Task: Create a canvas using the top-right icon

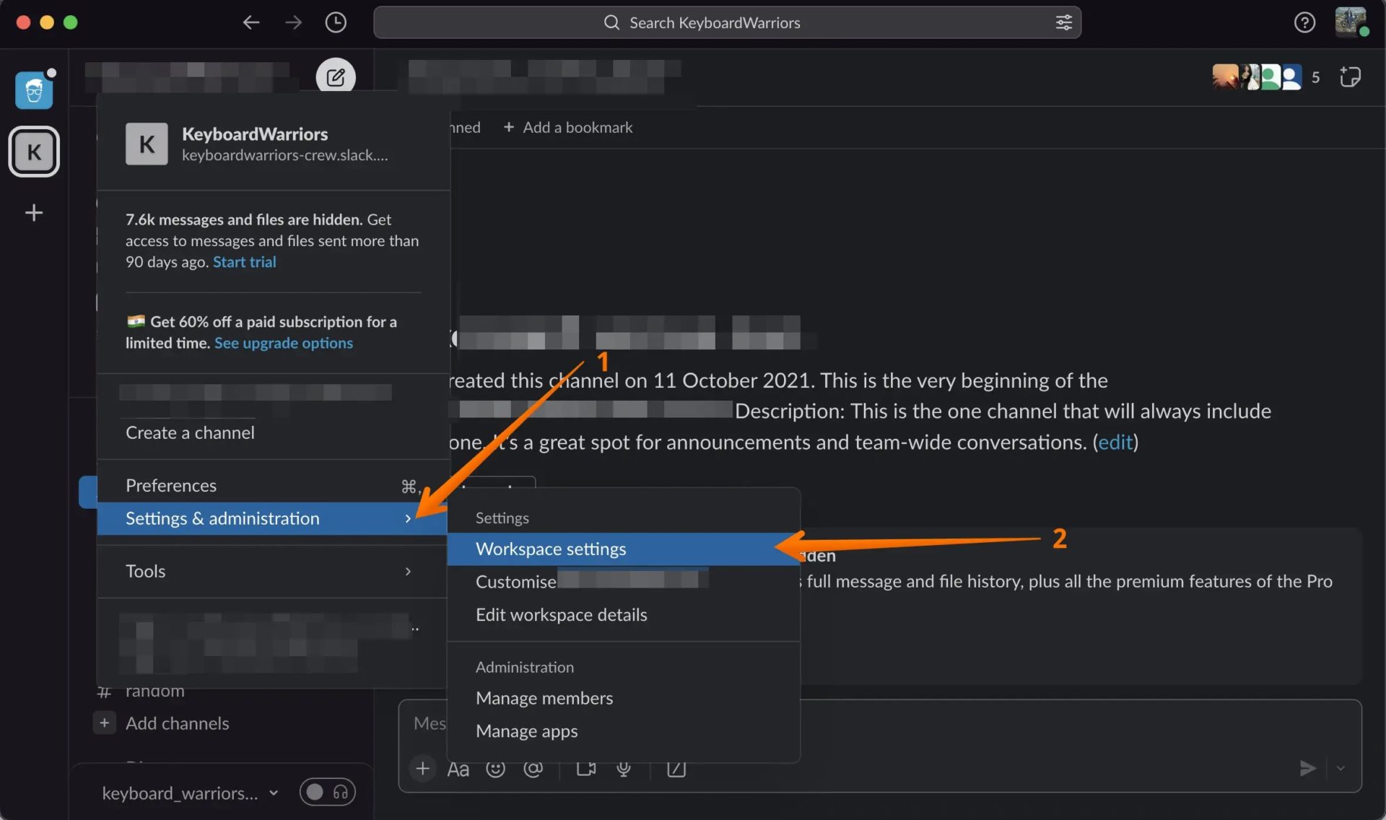Action: (x=1351, y=77)
